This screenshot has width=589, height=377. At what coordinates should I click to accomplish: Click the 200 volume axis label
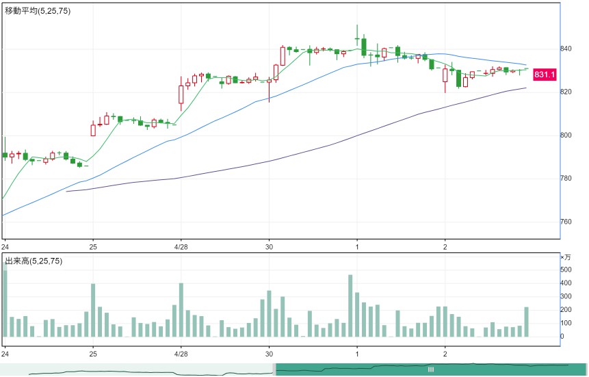click(x=566, y=310)
